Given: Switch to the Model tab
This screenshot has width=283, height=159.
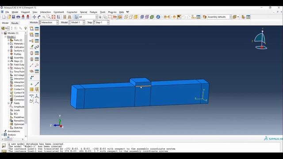Looking at the screenshot, I should click(x=5, y=23).
